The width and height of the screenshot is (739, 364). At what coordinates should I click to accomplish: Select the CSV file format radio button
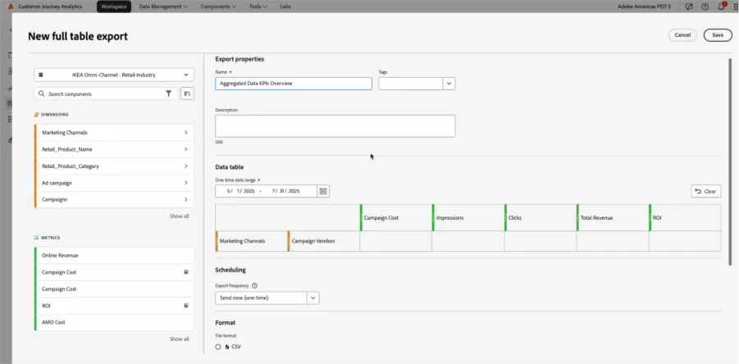217,347
